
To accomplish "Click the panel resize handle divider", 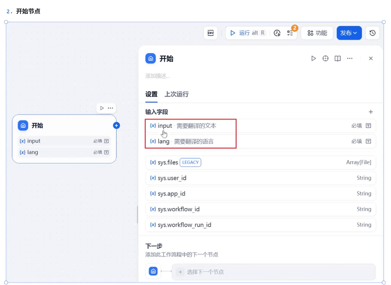I will pos(137,215).
